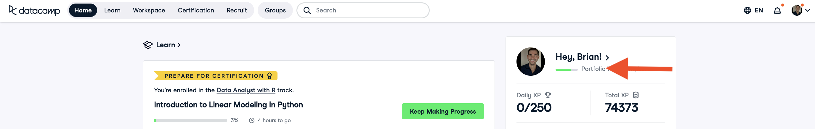Click the Total XP coins icon
The width and height of the screenshot is (815, 129).
636,95
